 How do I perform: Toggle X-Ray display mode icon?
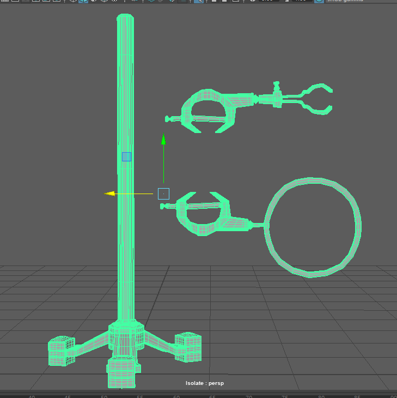coord(213,1)
